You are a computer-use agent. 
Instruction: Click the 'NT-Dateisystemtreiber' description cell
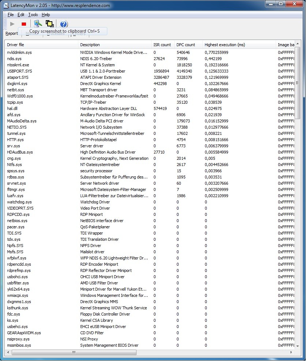coord(100,165)
